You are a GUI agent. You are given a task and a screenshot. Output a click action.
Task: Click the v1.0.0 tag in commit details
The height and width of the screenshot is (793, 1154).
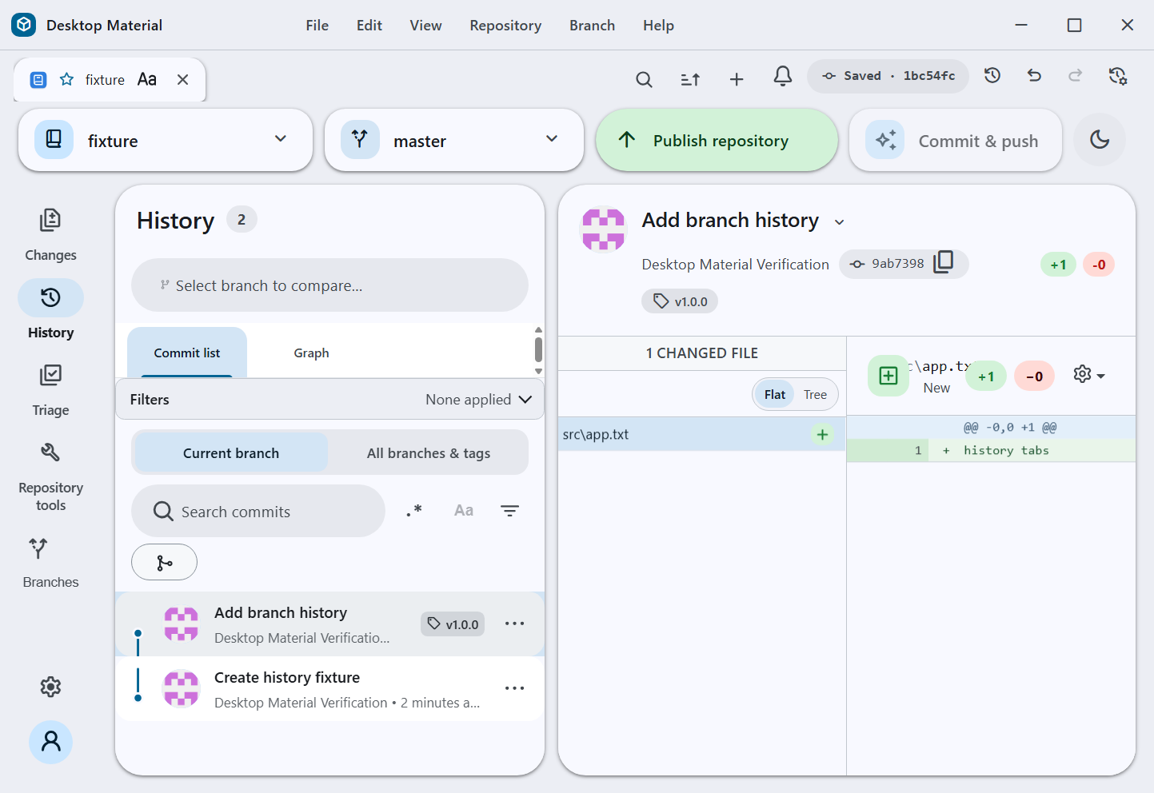(680, 301)
